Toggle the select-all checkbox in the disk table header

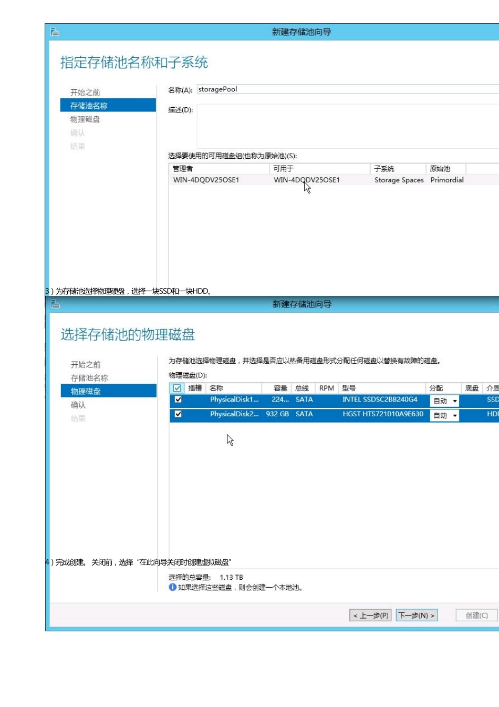pos(177,388)
